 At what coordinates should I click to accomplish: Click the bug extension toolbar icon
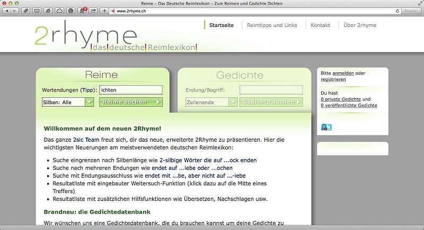point(25,11)
